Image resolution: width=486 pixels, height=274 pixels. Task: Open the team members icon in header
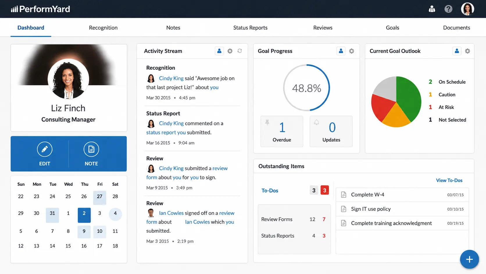point(432,9)
